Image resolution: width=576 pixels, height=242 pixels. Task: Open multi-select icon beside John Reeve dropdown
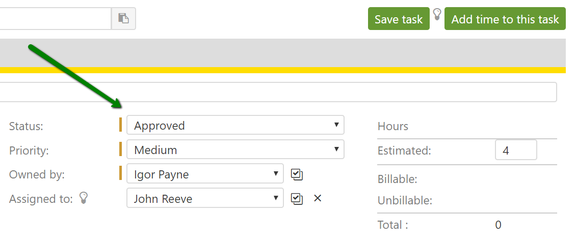pos(297,198)
